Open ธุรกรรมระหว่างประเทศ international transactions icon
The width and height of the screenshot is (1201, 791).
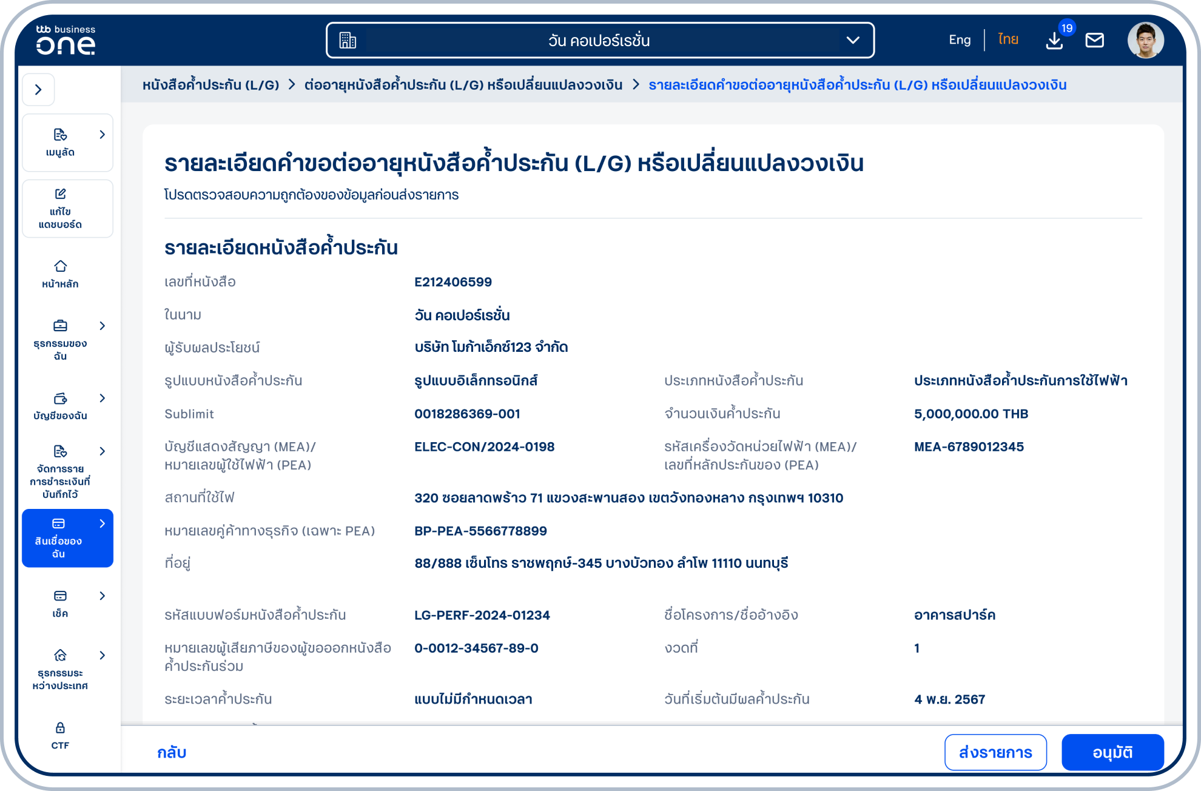(x=59, y=656)
